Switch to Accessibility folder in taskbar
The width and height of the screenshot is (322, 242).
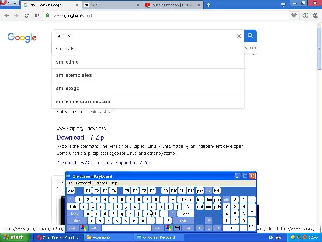(x=109, y=237)
